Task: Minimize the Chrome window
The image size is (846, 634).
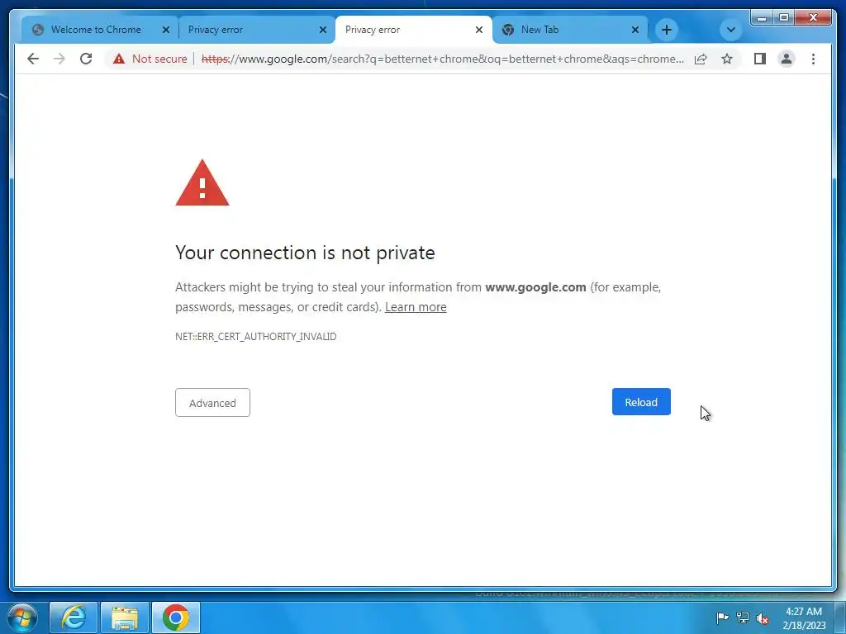Action: [762, 18]
